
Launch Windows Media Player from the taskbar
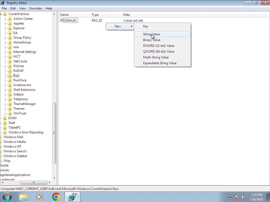(39, 197)
